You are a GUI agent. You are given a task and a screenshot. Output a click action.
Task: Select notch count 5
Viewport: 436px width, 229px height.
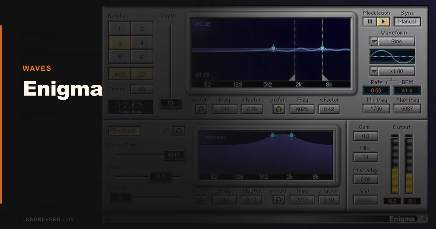[x=120, y=57]
